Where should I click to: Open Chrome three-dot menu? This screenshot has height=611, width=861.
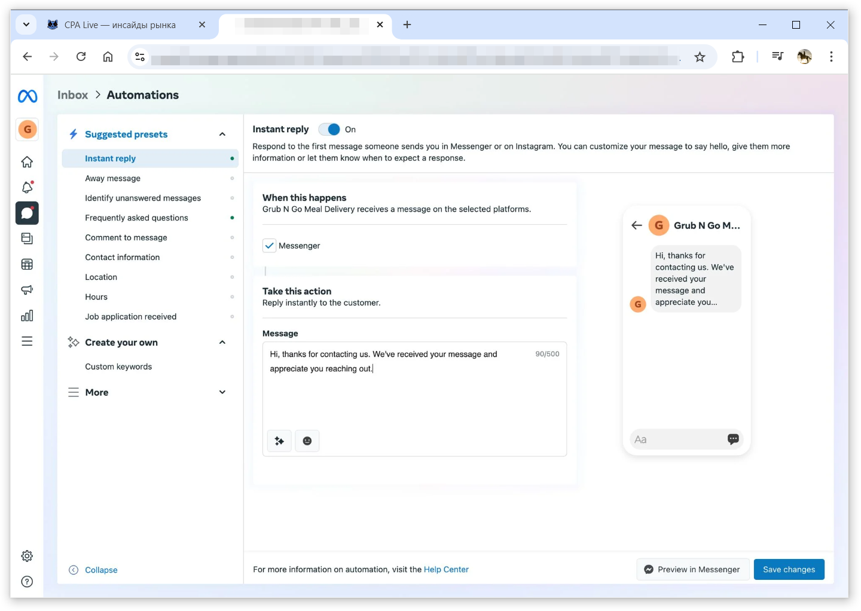(x=831, y=57)
